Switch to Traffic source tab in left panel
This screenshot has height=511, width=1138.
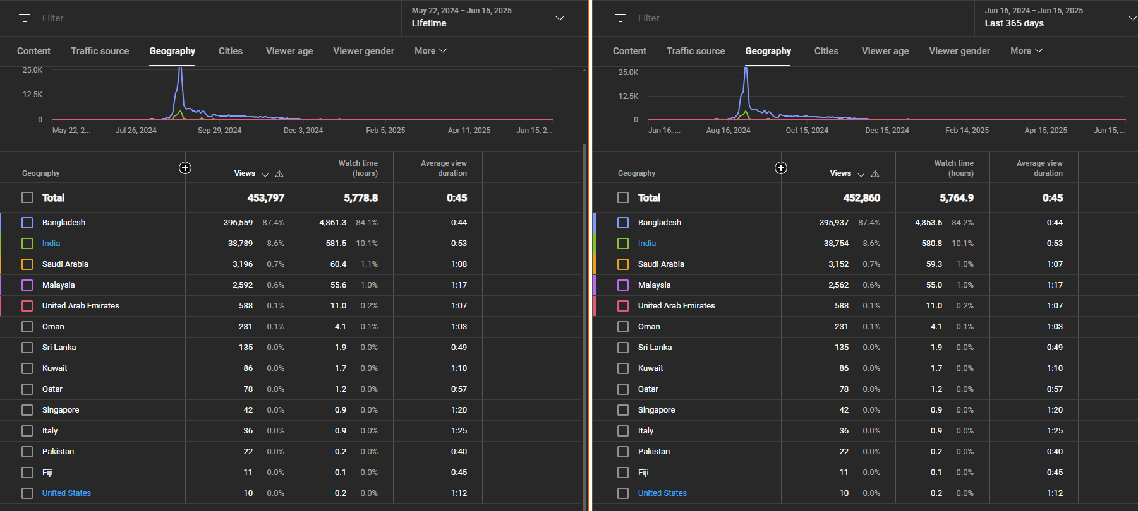tap(100, 51)
